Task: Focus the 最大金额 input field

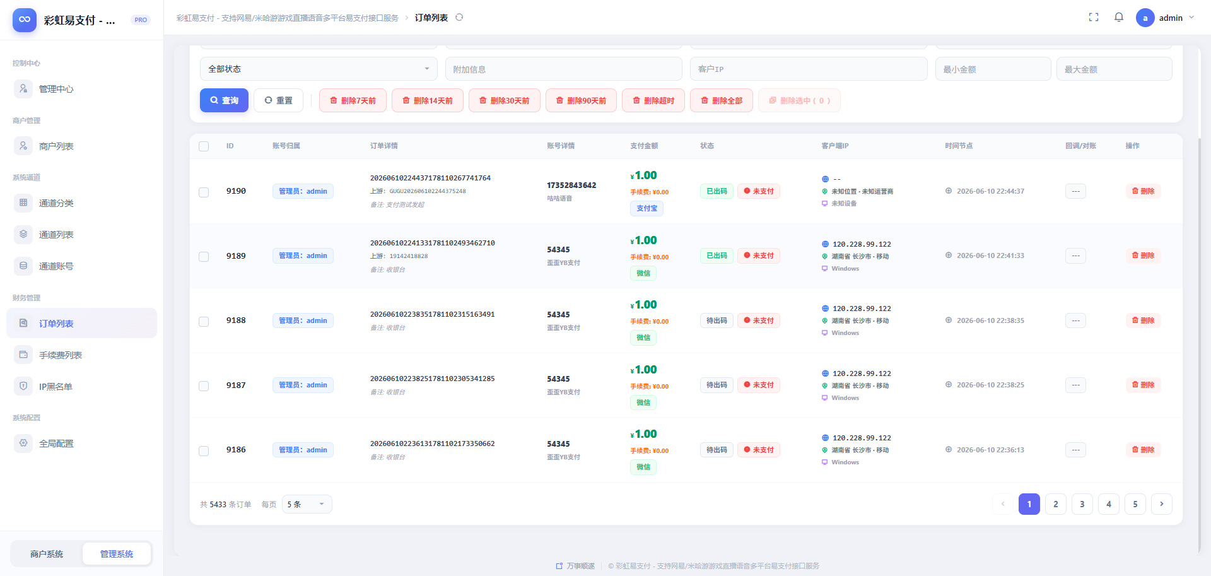Action: click(x=1114, y=69)
